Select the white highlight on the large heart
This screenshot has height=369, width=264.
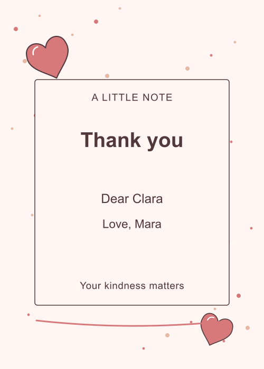tap(35, 51)
